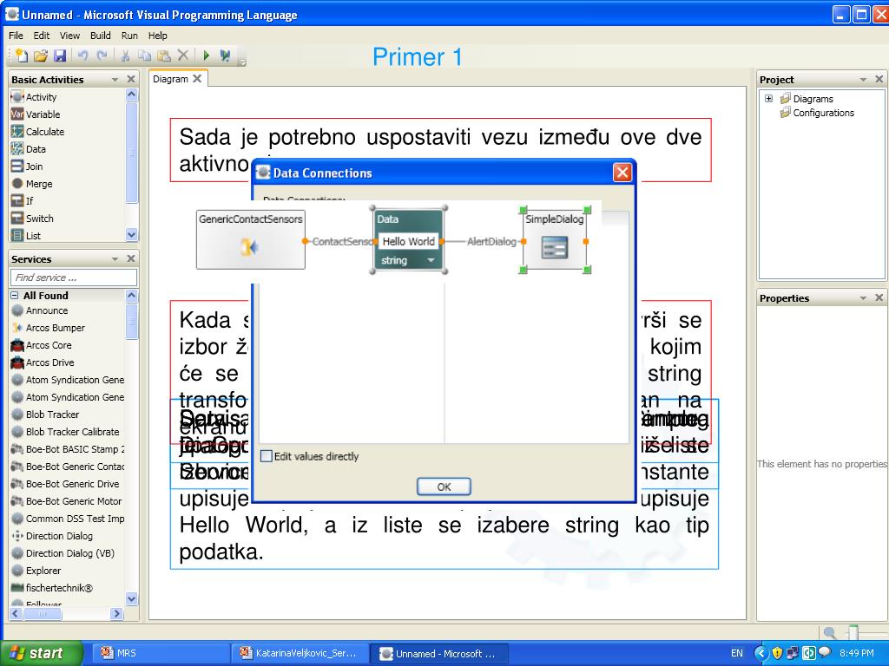Click the yellow security shield tray icon
Image resolution: width=889 pixels, height=666 pixels.
777,653
